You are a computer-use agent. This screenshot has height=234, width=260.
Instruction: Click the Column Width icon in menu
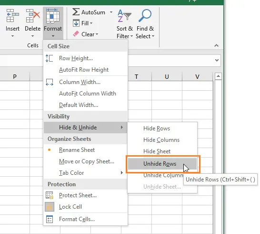(50, 82)
